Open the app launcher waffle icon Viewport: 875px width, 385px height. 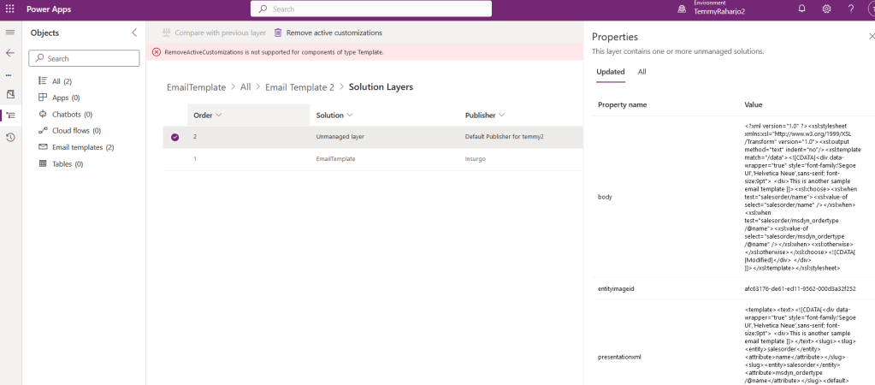pos(10,9)
